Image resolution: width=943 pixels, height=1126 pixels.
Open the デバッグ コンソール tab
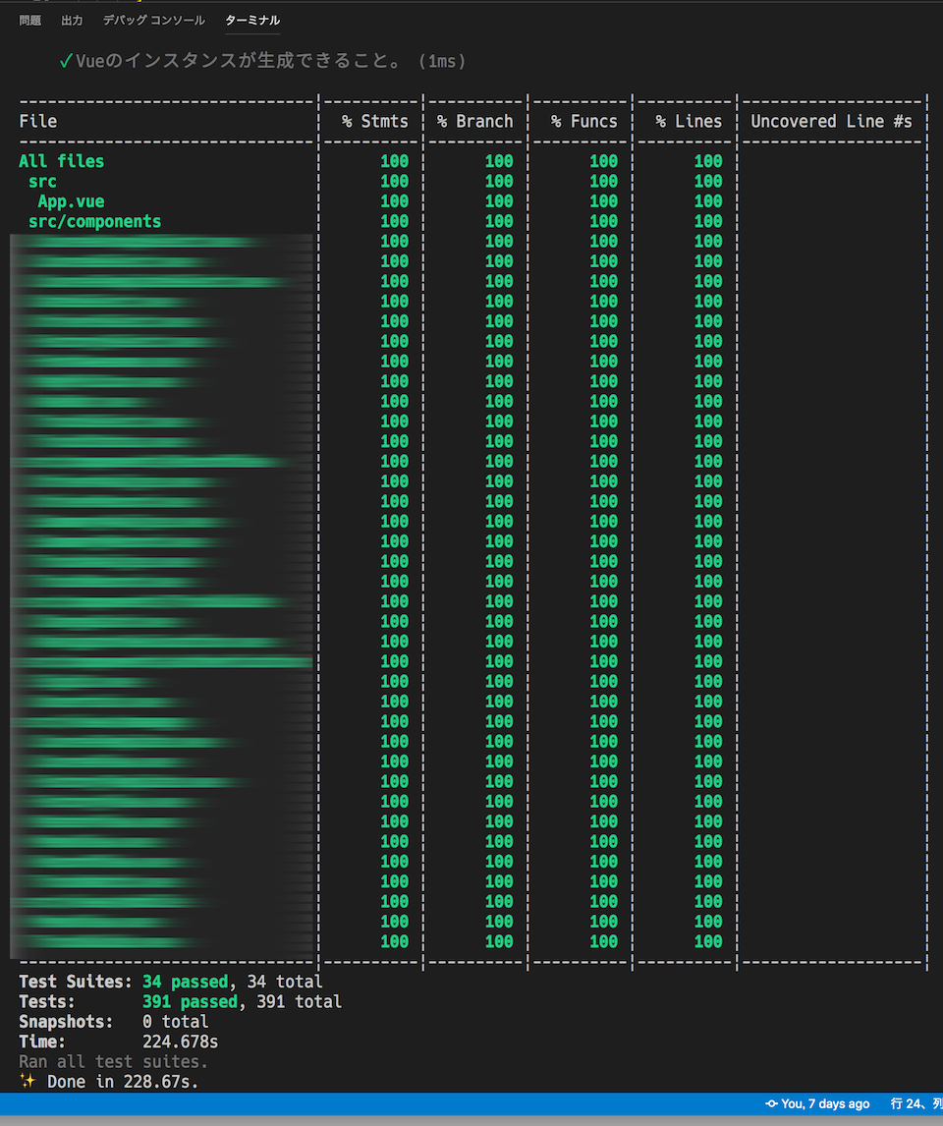(153, 20)
